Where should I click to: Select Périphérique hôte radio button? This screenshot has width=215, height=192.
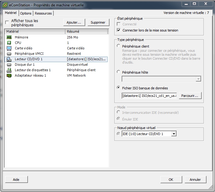pos(119,72)
